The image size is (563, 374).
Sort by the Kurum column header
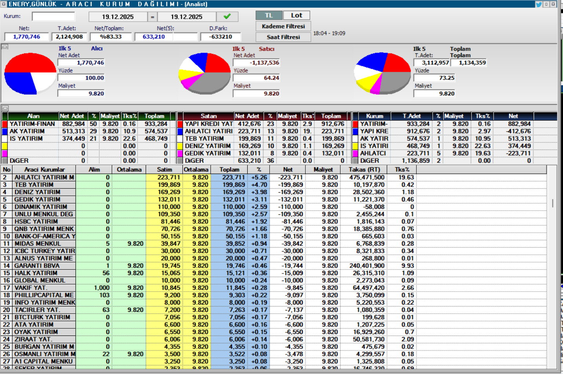tap(375, 116)
